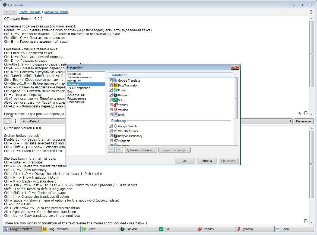Toggle the Baidu service checkbox
This screenshot has width=317, height=235.
[111, 115]
